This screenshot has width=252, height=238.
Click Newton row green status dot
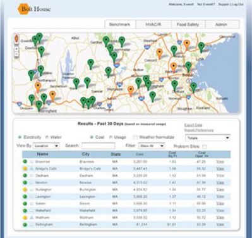(x=25, y=182)
